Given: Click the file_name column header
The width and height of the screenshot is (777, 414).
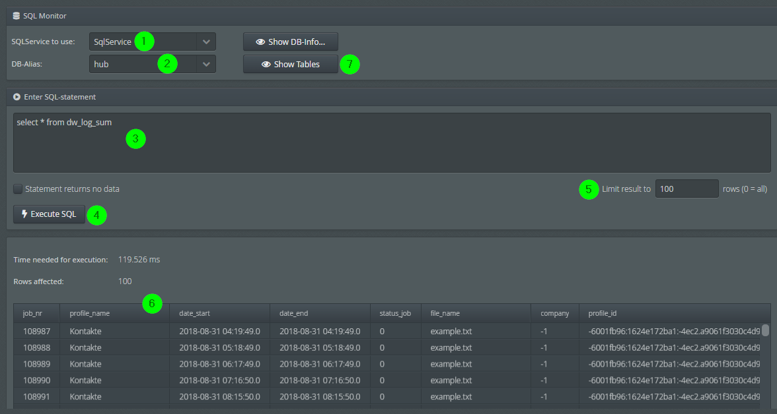Looking at the screenshot, I should [x=445, y=313].
